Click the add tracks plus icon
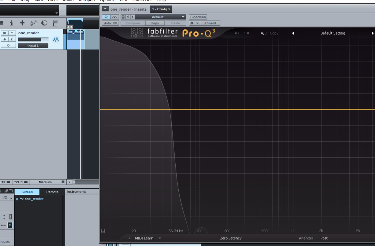This screenshot has height=246, width=375. [22, 23]
